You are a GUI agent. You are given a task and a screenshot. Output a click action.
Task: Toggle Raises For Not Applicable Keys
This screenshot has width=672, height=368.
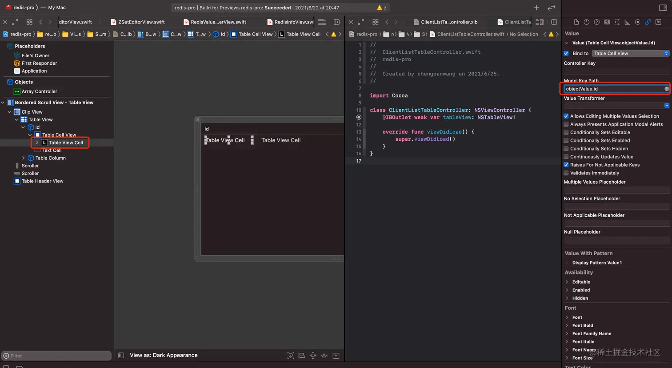click(x=566, y=165)
